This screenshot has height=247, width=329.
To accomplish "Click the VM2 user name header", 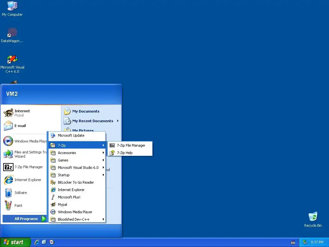I will point(12,94).
